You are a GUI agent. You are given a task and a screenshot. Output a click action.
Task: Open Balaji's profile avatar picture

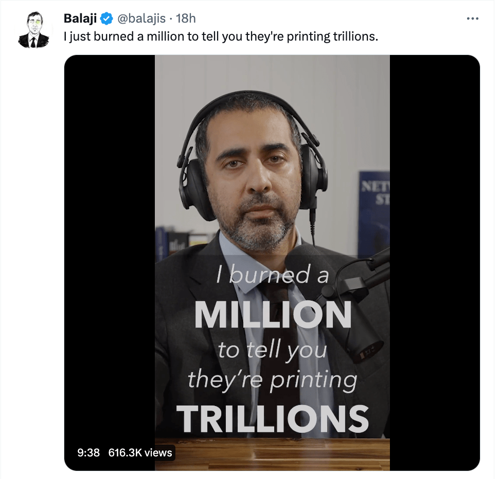[x=34, y=31]
